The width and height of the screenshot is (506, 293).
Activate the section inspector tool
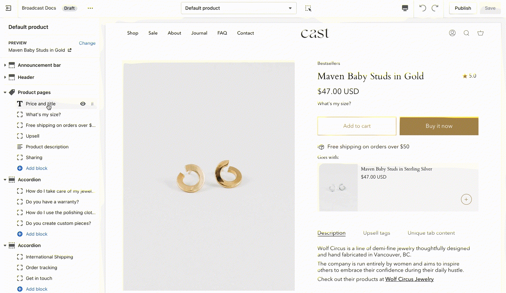[308, 8]
